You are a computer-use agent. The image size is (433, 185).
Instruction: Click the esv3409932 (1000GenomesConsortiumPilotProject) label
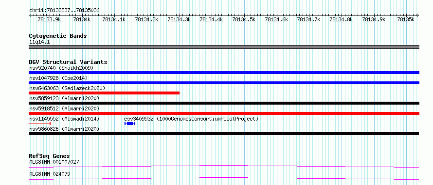pos(191,119)
